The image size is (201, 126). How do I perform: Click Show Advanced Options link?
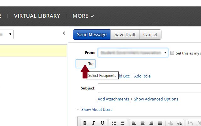click(x=156, y=99)
